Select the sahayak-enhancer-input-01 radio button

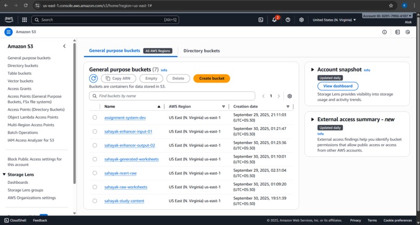(x=95, y=132)
